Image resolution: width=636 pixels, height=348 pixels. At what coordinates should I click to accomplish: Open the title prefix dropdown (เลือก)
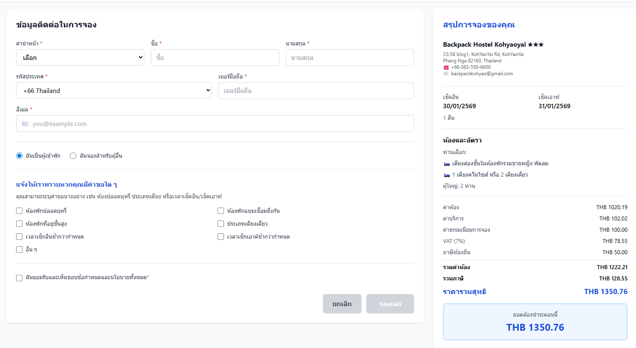[x=80, y=58]
